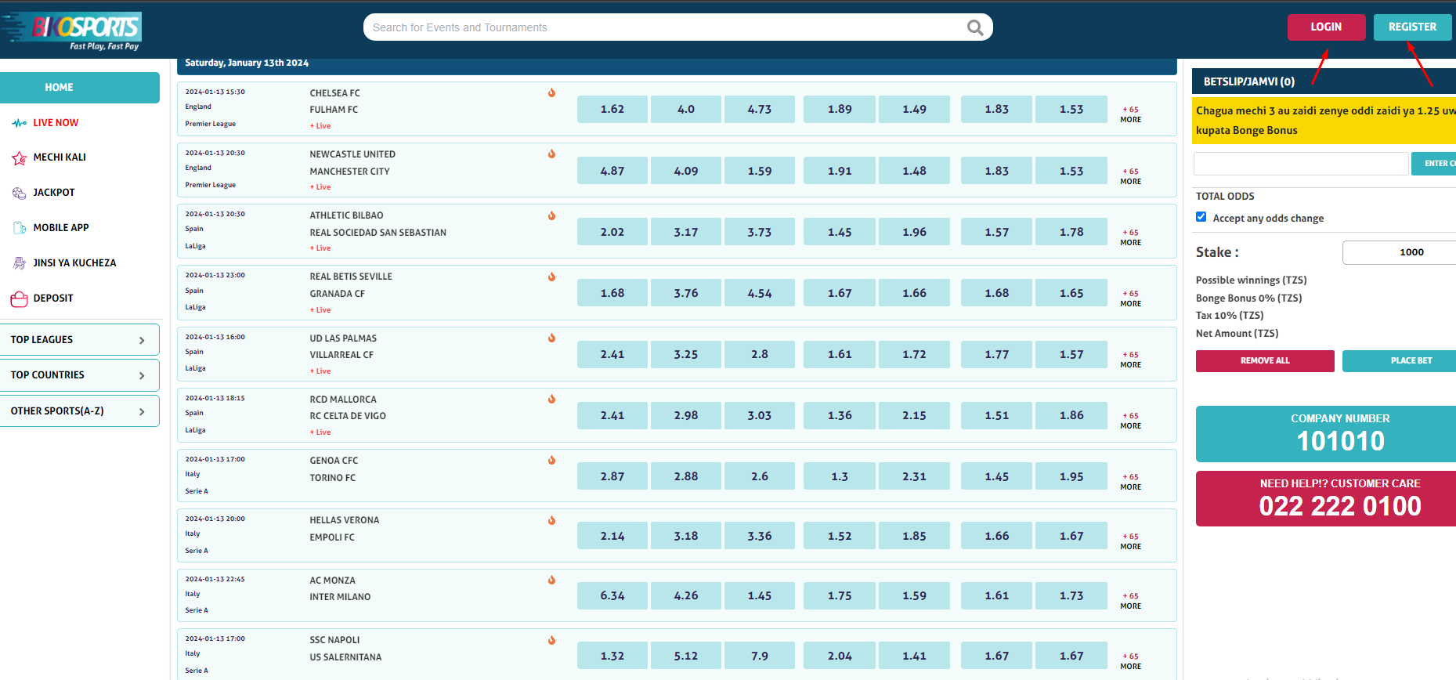Click company number 101010 banner

click(1326, 434)
